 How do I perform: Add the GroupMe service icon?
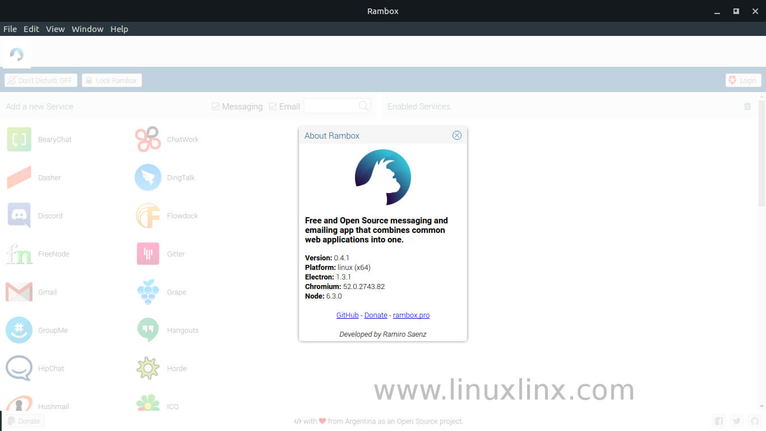tap(19, 330)
